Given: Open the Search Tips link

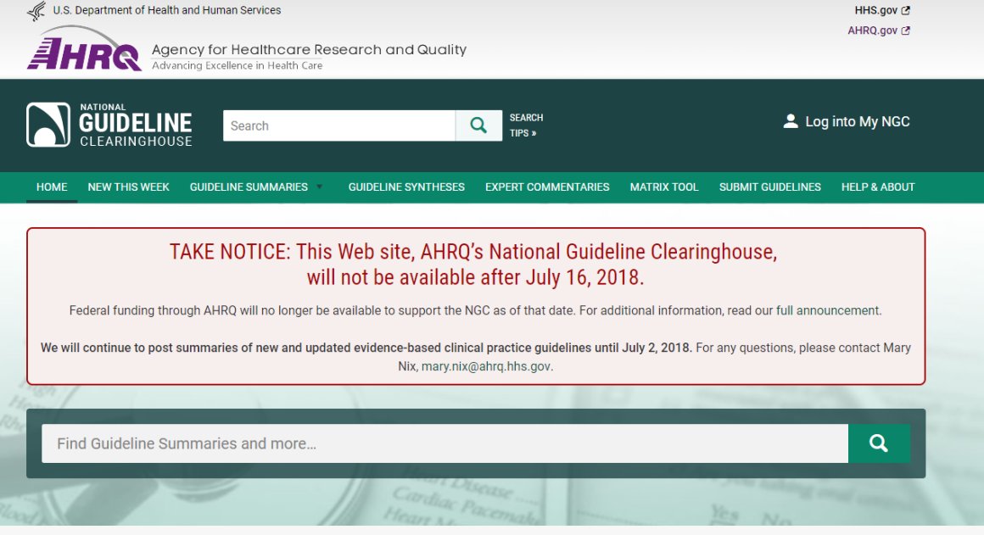Looking at the screenshot, I should point(526,125).
